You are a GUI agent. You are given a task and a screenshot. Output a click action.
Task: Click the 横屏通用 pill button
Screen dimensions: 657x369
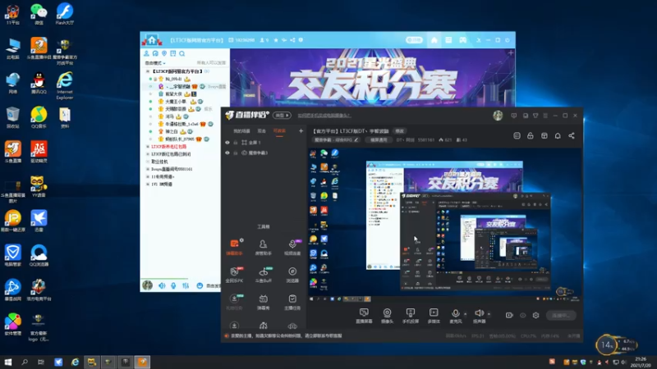(379, 139)
